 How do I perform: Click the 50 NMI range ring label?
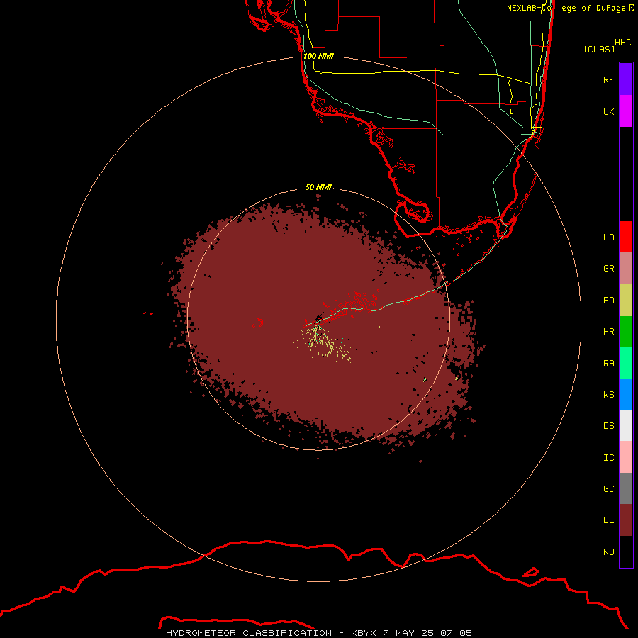pyautogui.click(x=318, y=187)
